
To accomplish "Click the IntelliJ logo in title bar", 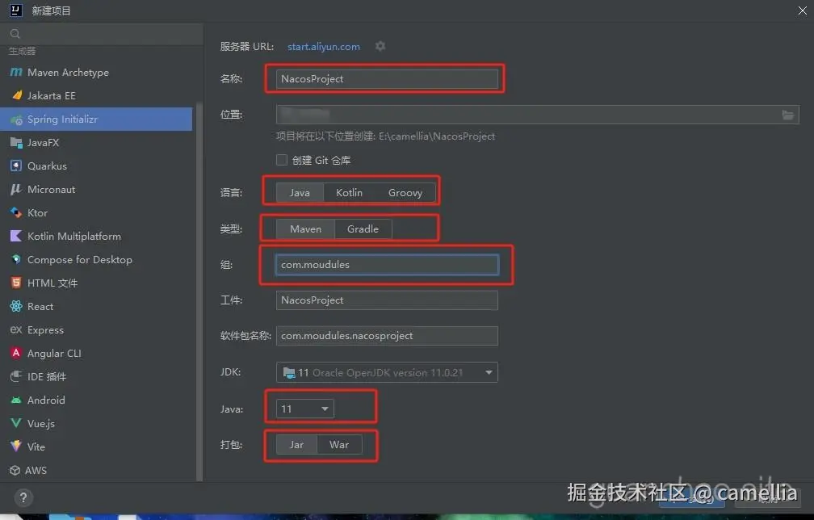I will click(x=16, y=10).
